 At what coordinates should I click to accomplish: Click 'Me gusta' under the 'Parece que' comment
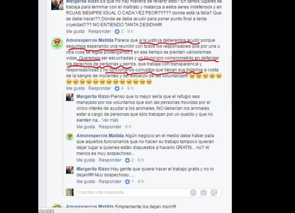coord(75,88)
